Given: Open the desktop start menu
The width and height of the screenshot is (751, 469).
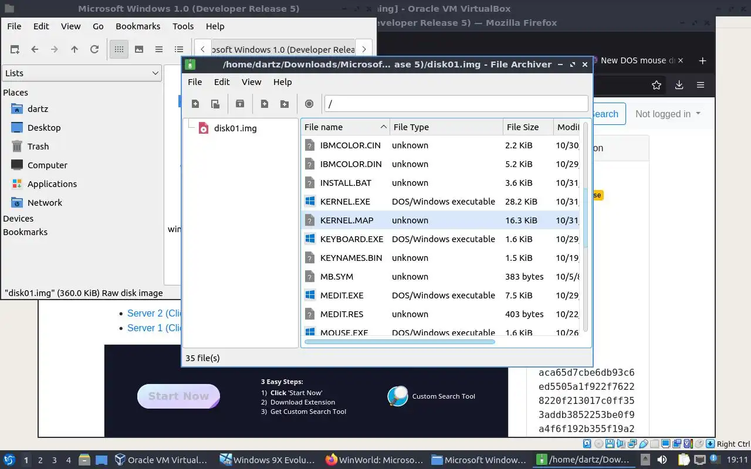Looking at the screenshot, I should click(x=9, y=460).
